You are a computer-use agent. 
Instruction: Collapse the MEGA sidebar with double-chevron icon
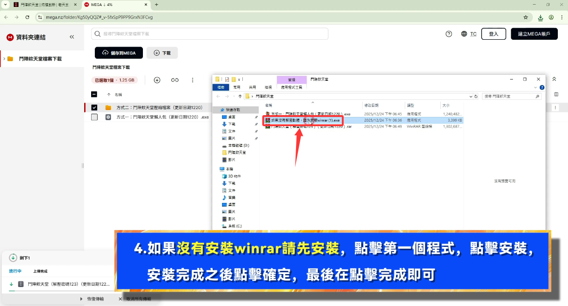(72, 37)
